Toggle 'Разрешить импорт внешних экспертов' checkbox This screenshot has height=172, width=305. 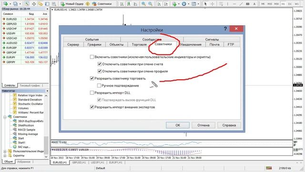click(x=92, y=107)
